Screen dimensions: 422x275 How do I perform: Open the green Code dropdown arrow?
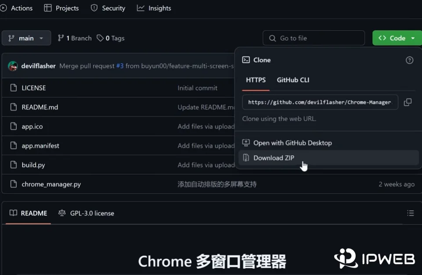pyautogui.click(x=413, y=38)
